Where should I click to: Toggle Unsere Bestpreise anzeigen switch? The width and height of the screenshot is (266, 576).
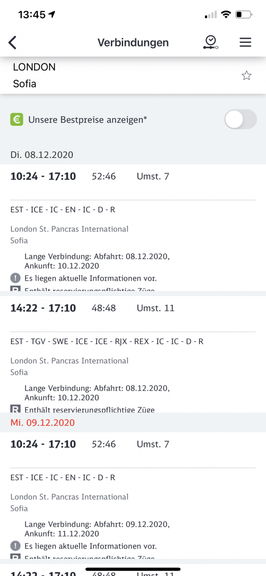[241, 120]
